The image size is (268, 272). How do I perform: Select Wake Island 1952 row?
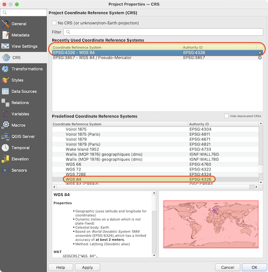(155, 149)
